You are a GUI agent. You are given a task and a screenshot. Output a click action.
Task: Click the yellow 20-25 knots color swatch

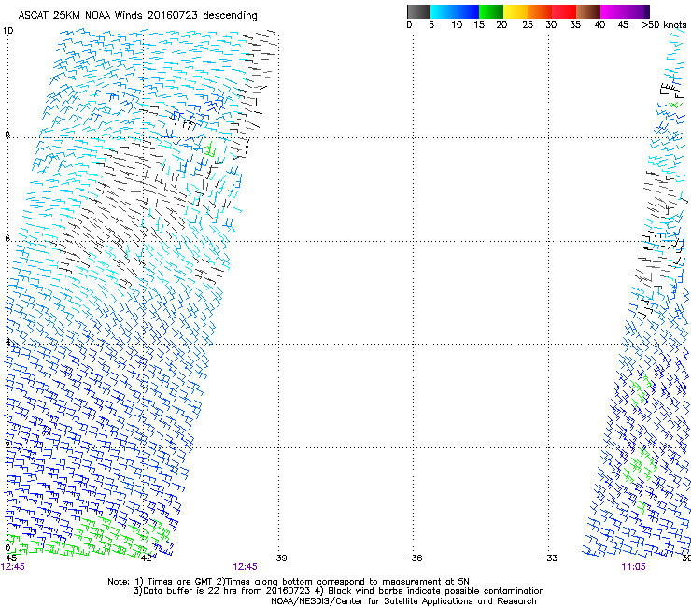pos(515,11)
